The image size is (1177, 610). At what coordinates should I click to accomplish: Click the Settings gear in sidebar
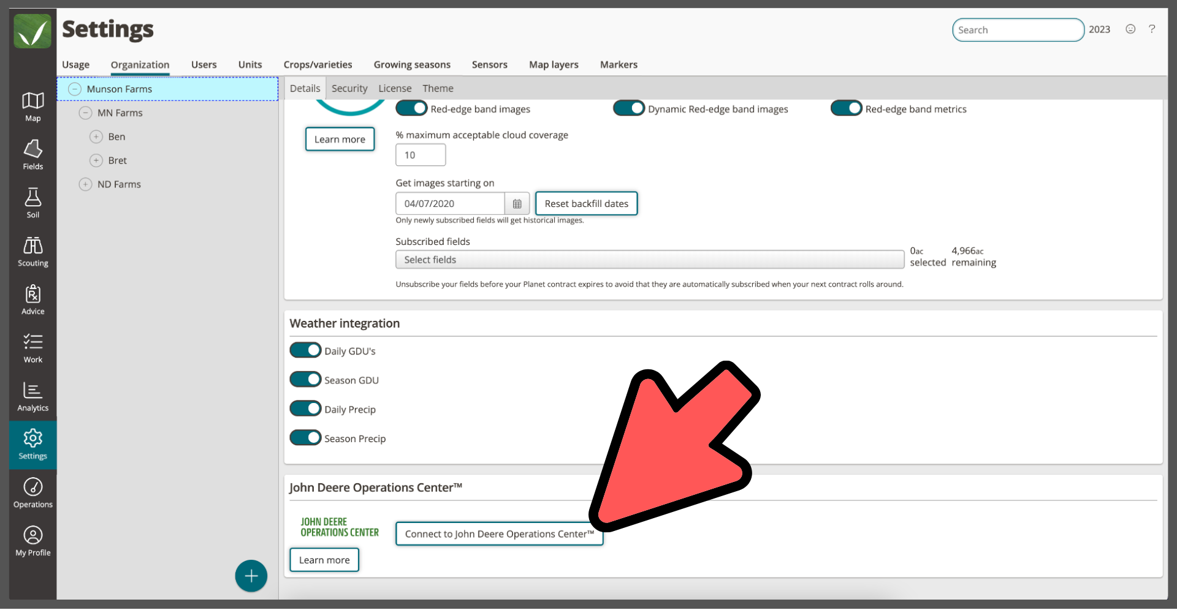click(x=32, y=445)
